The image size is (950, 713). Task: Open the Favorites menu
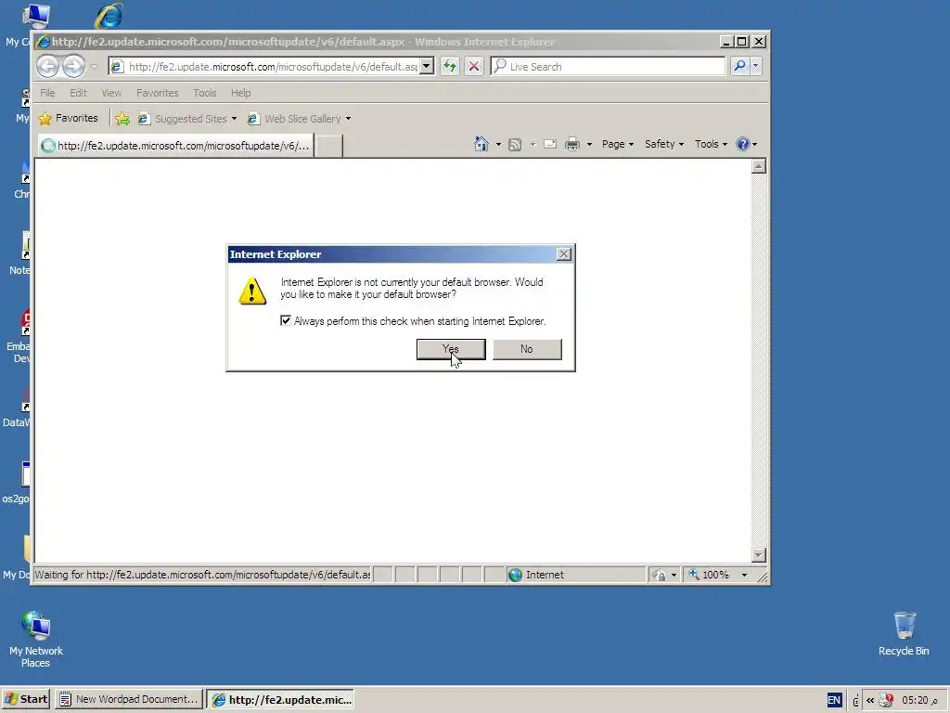(x=158, y=93)
